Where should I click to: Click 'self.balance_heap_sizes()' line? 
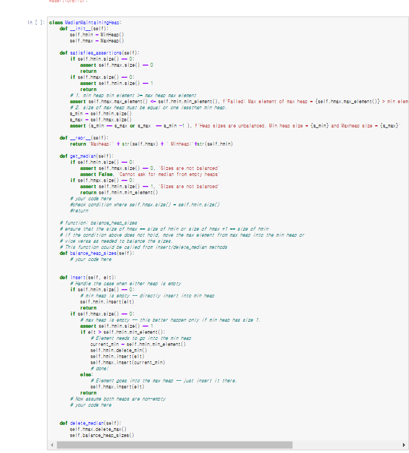coord(102,435)
